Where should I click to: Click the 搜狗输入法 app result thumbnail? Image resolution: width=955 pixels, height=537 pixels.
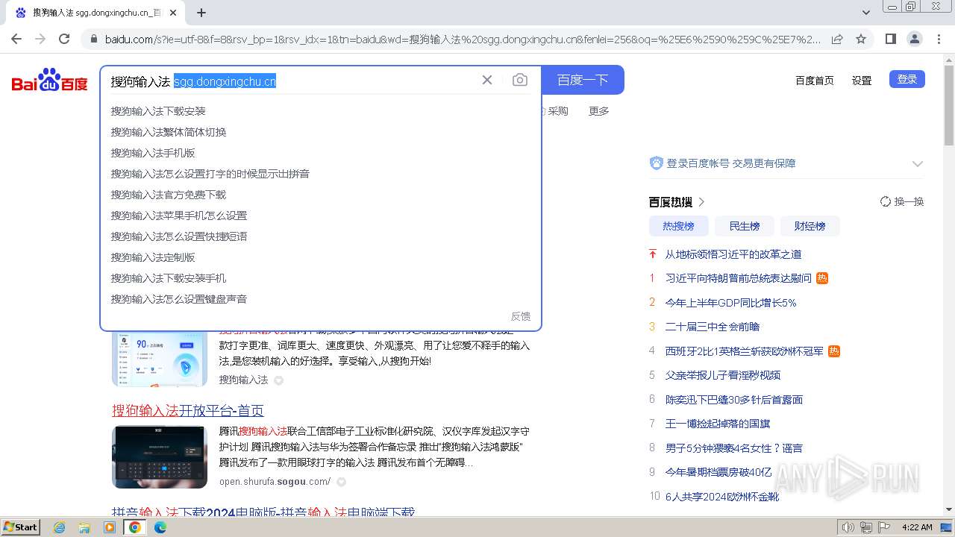pos(160,359)
